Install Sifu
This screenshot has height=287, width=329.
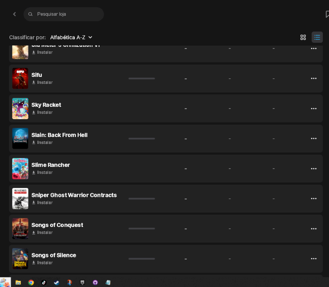tap(42, 83)
